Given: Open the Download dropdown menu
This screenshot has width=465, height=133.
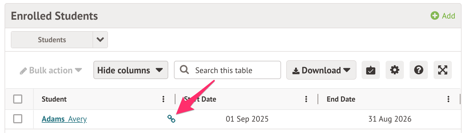Looking at the screenshot, I should pos(321,70).
